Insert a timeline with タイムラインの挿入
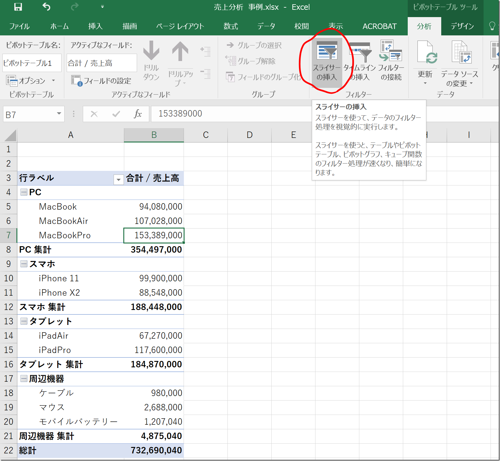 click(x=360, y=61)
